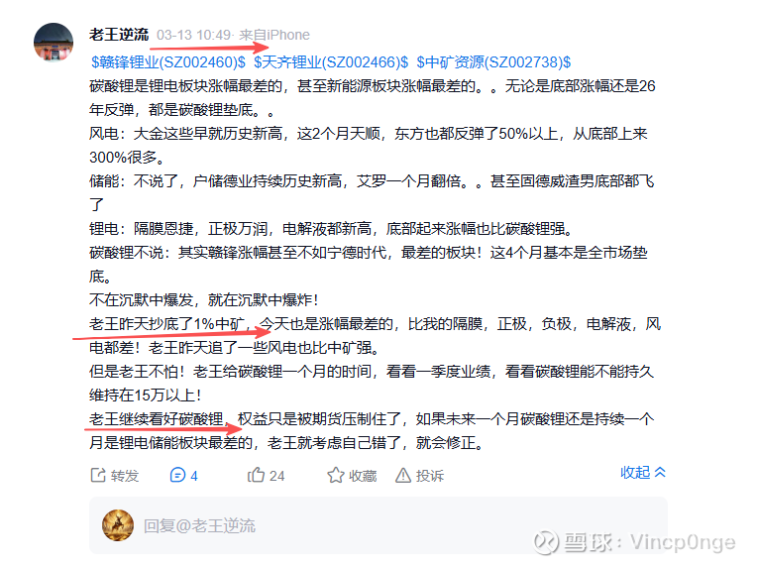The height and width of the screenshot is (565, 757).
Task: Open the $赣锋锂业(SZ002460)$ stock link
Action: (168, 61)
